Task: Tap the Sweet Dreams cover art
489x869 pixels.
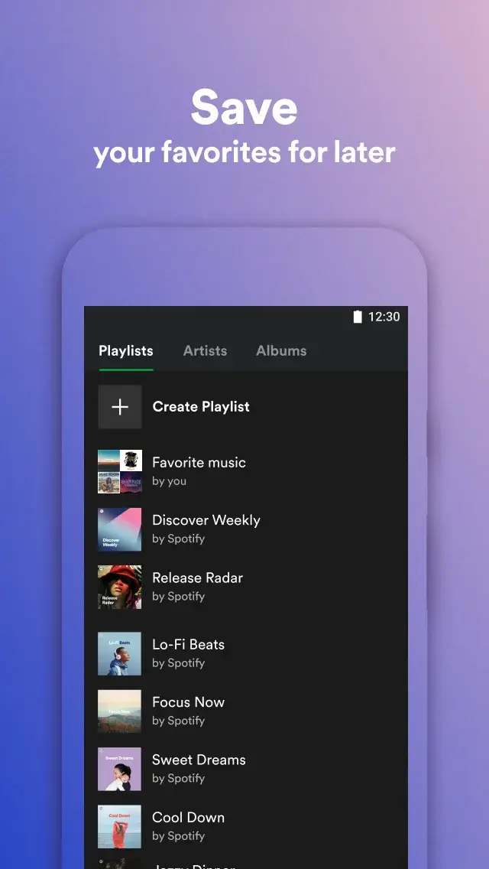Action: (x=120, y=769)
